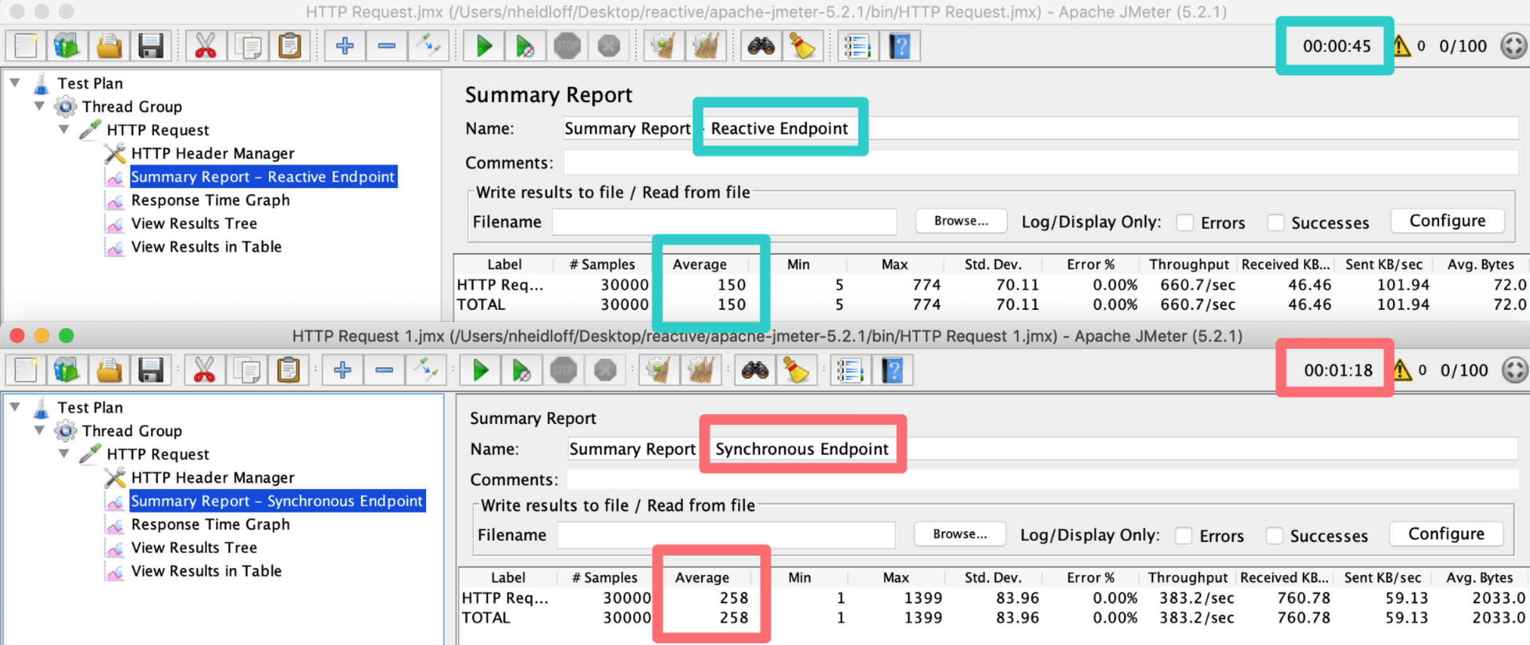Click the New test plan icon in Synchronous Endpoint window
The width and height of the screenshot is (1530, 645).
coord(26,370)
